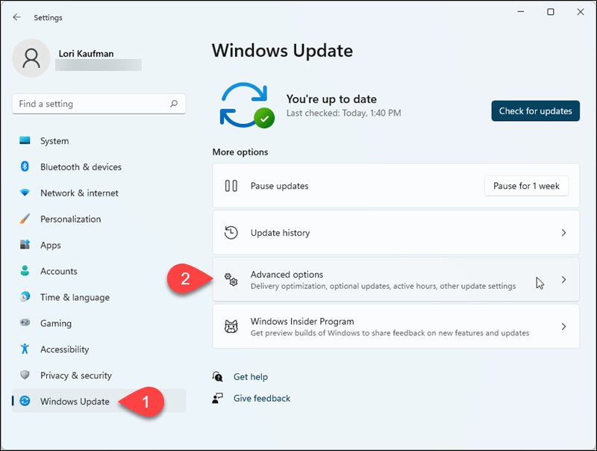This screenshot has height=451, width=597.
Task: Click the System monitor icon
Action: pyautogui.click(x=25, y=140)
